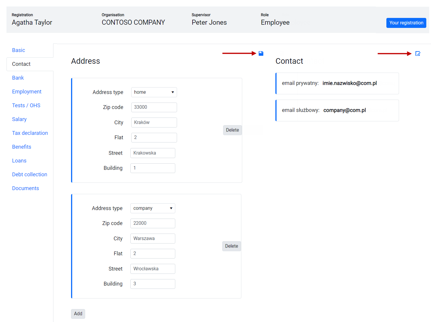
Task: Open the Basic tab
Action: [18, 50]
